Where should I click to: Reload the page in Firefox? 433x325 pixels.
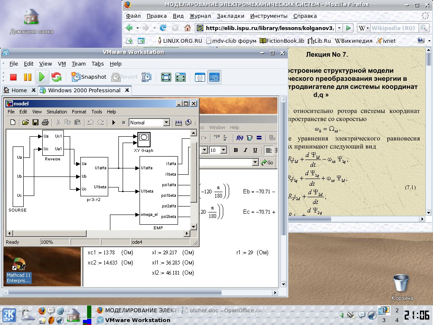pos(163,28)
